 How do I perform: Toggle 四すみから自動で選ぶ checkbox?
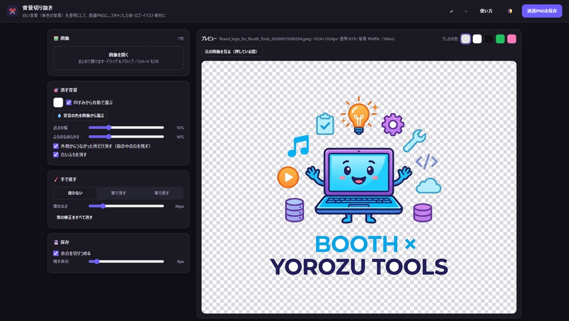click(68, 103)
